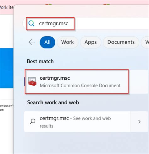Screen dimensions: 149x154
Task: Select the All filter tab
Action: click(x=47, y=42)
